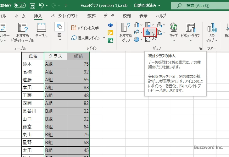This screenshot has height=157, width=229.
Task: Open the ページ レイアウト tab
Action: [64, 16]
